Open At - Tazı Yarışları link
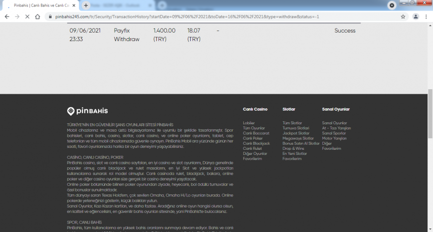Image resolution: width=433 pixels, height=232 pixels. tap(336, 128)
